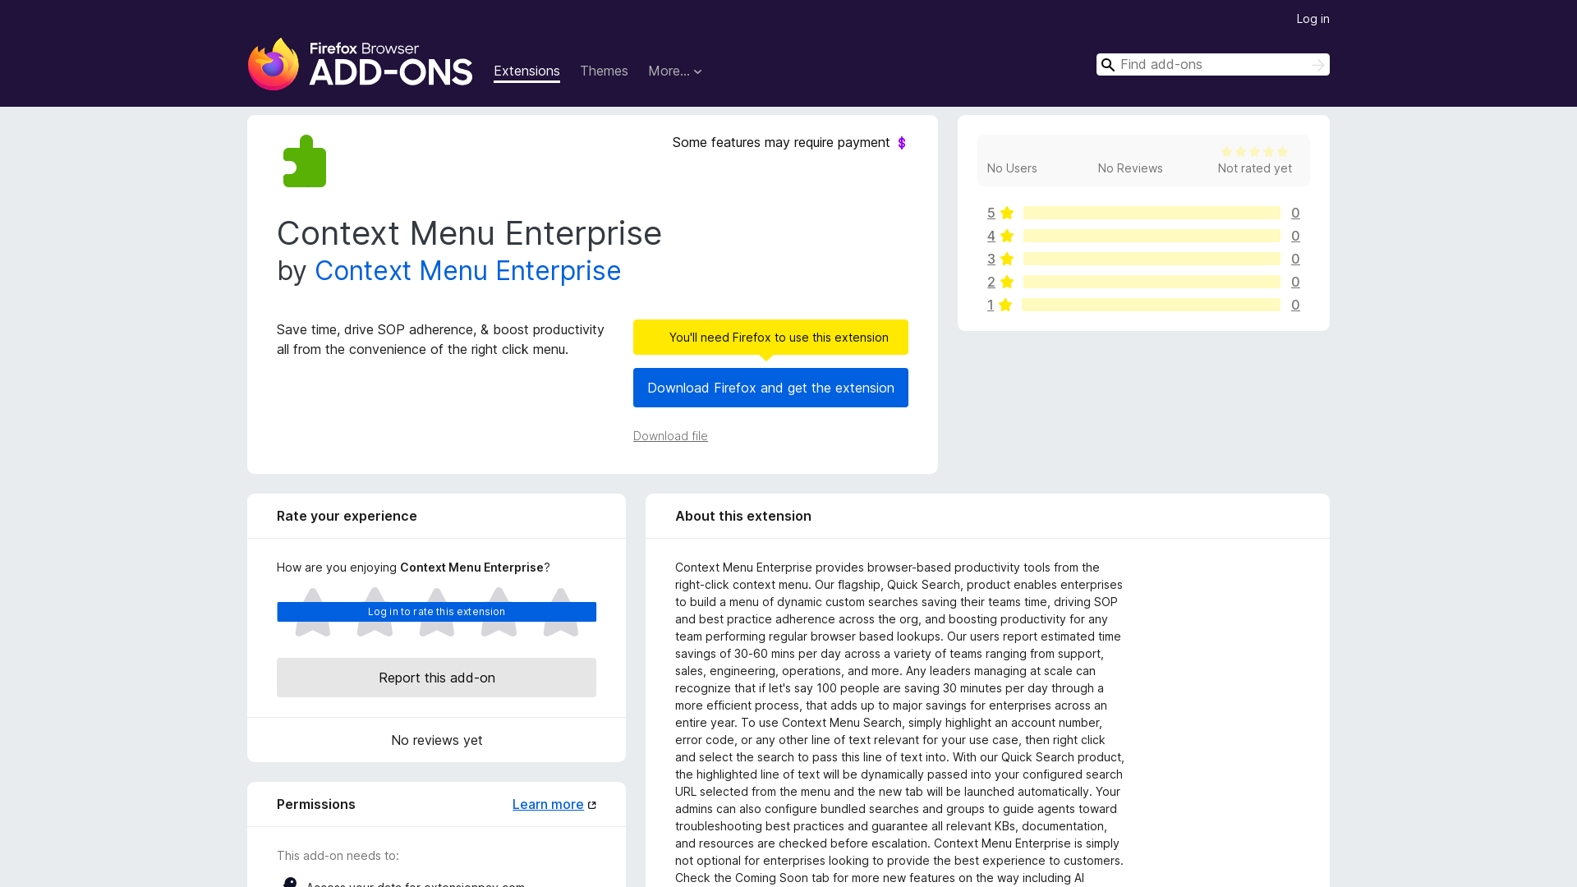Click Log in to rate this extension

coord(436,612)
